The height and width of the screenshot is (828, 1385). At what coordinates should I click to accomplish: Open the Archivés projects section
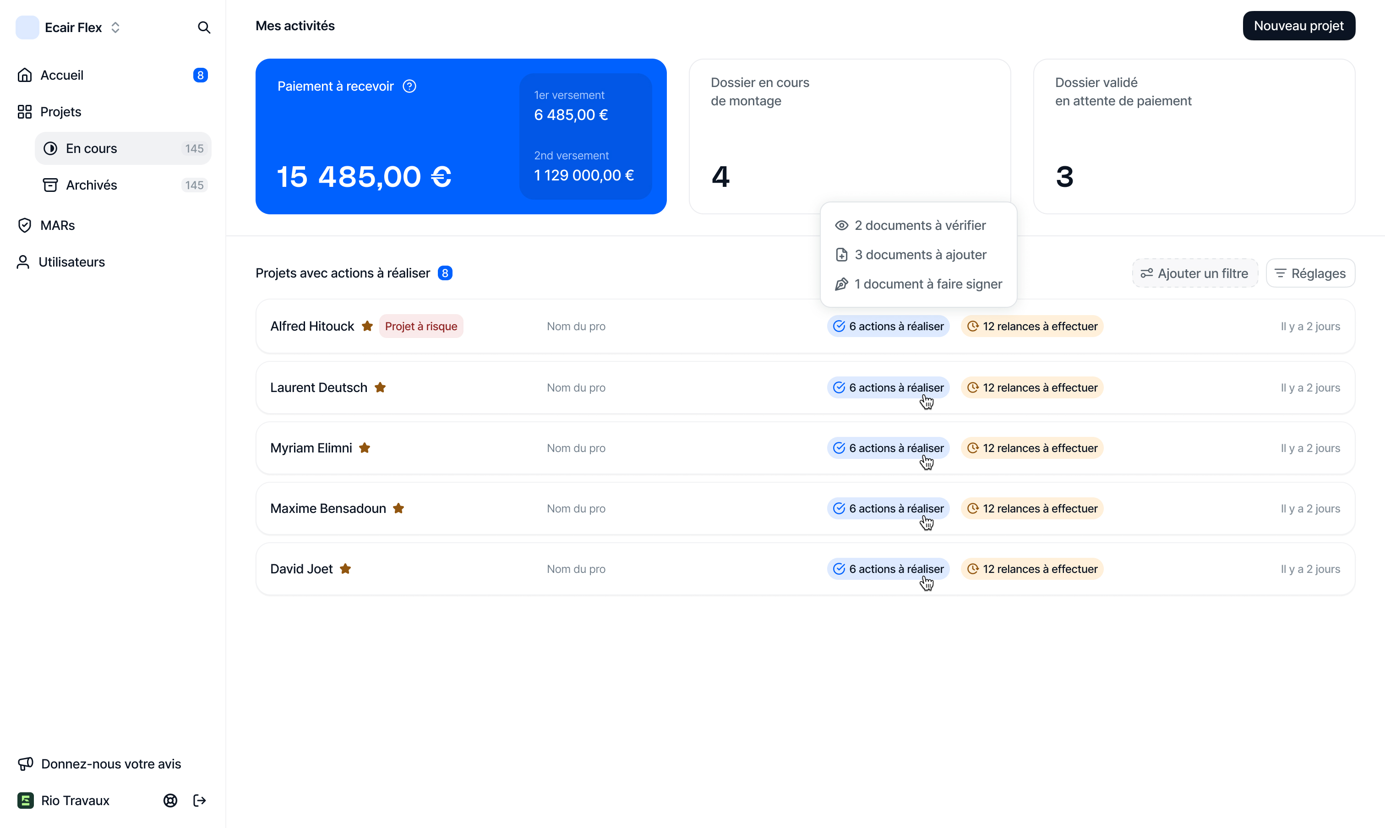(92, 185)
